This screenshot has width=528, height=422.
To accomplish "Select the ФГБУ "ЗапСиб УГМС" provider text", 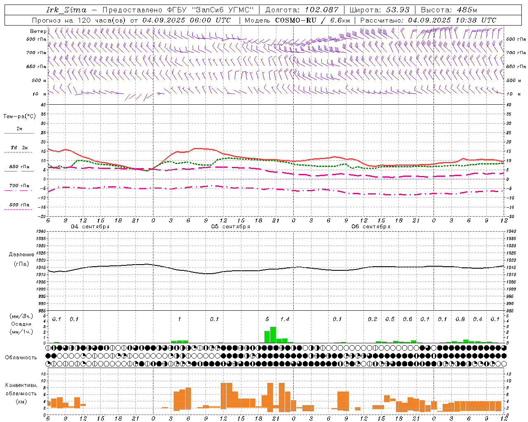I will click(210, 10).
